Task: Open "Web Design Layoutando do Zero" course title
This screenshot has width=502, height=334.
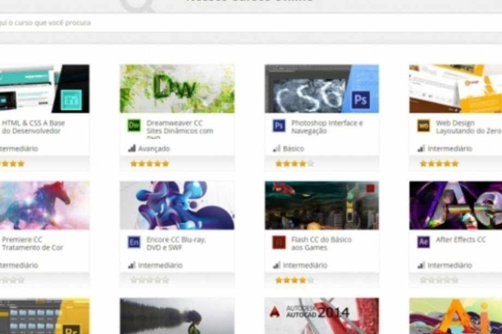Action: click(x=468, y=127)
